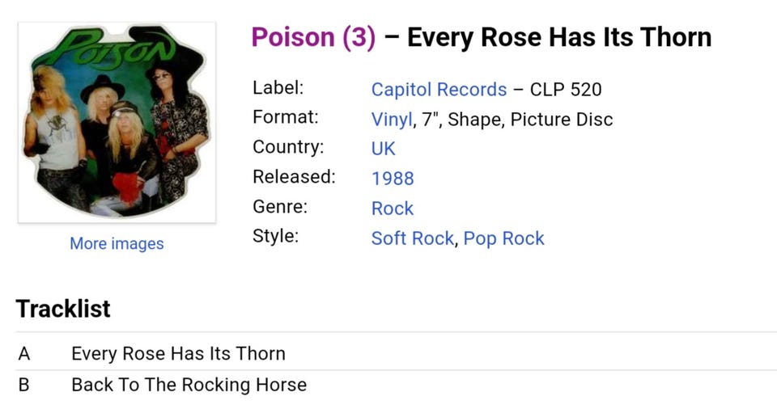
Task: Open the Capitol Records label link
Action: pyautogui.click(x=439, y=89)
